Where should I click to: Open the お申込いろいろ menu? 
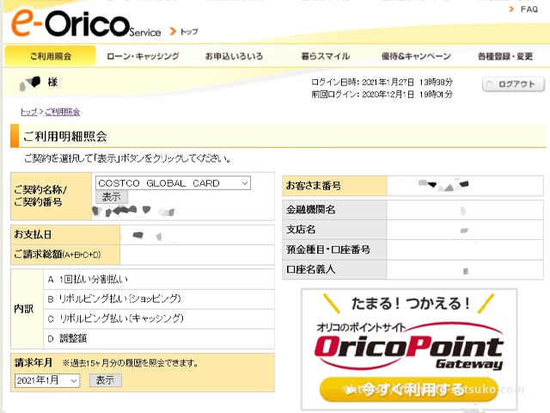pos(234,56)
